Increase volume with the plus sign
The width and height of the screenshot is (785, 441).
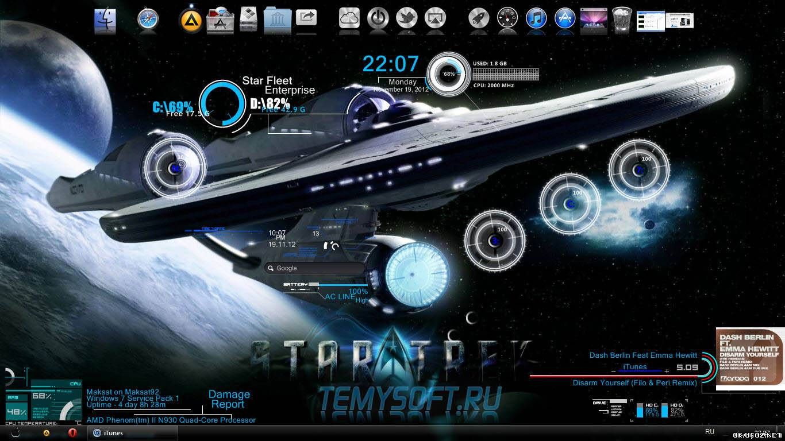coord(667,372)
